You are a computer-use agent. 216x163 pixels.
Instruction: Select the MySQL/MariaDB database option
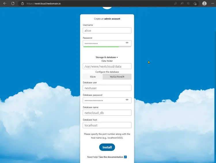point(117,77)
